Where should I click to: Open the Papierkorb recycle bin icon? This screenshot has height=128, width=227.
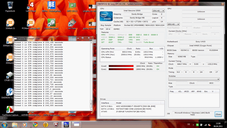click(x=10, y=7)
